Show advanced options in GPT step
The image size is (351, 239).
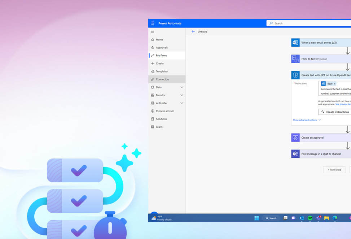tap(307, 120)
